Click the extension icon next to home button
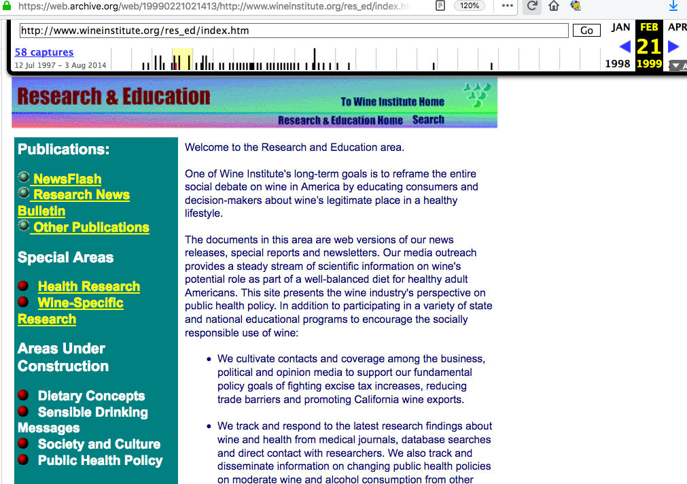This screenshot has height=484, width=687. click(576, 5)
